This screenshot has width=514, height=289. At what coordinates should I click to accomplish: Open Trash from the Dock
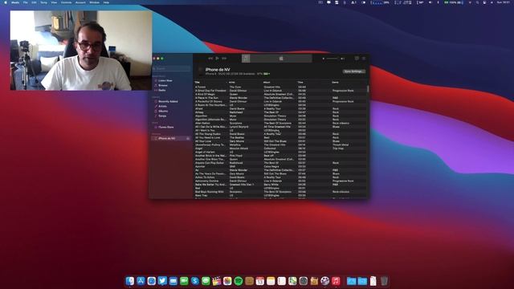(384, 281)
